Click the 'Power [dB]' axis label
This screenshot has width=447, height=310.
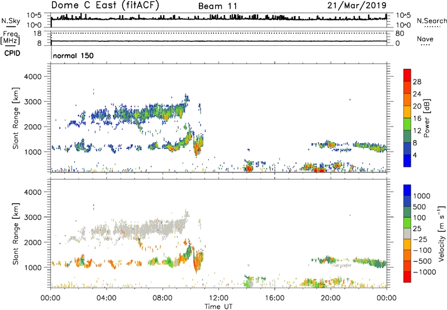pos(427,118)
